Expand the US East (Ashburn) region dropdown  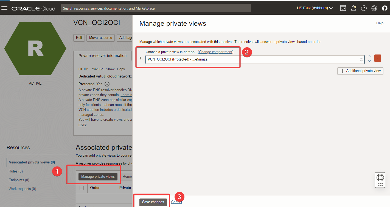tap(315, 8)
